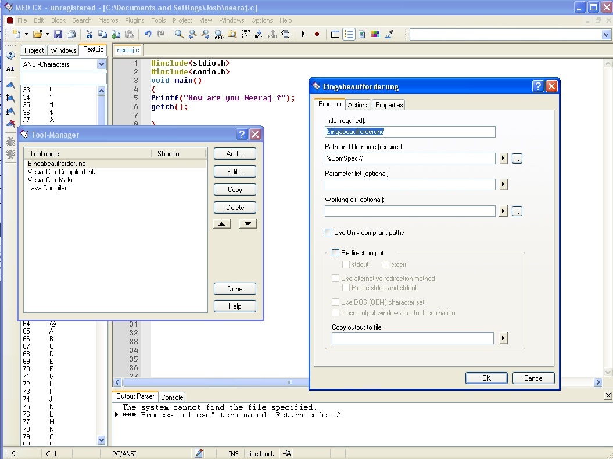Check the Redirect output option

[336, 252]
